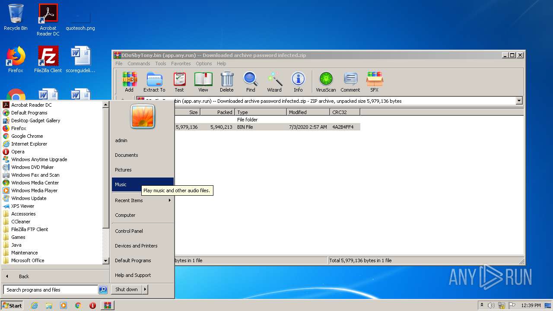Expand the archive path dropdown arrow
This screenshot has height=311, width=553.
pos(519,101)
